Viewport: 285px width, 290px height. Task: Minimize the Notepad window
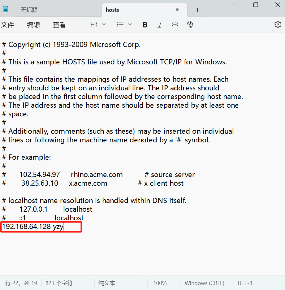coord(234,5)
